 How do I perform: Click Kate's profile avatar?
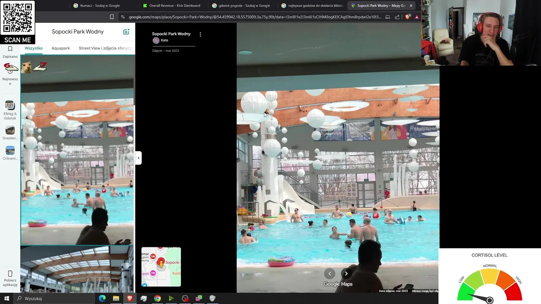pyautogui.click(x=156, y=41)
